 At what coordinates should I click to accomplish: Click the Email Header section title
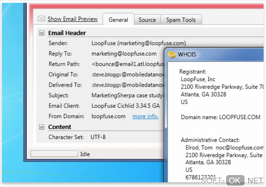click(x=67, y=33)
